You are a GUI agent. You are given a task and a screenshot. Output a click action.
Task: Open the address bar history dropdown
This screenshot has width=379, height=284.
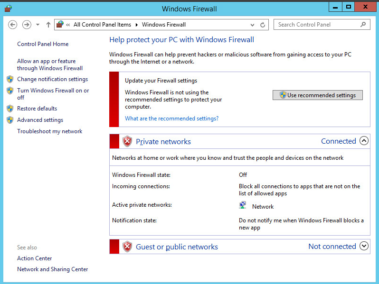point(252,25)
